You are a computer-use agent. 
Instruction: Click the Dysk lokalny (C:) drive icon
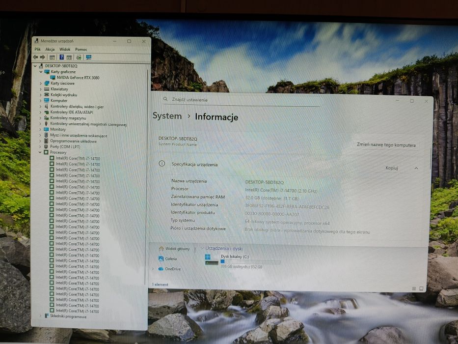click(x=212, y=260)
